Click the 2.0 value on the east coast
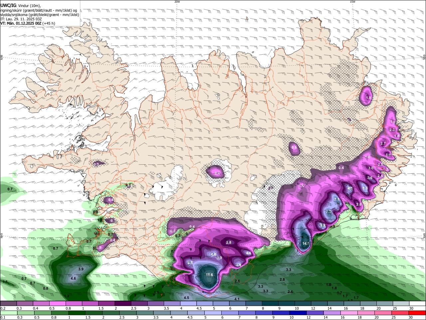 (392, 130)
